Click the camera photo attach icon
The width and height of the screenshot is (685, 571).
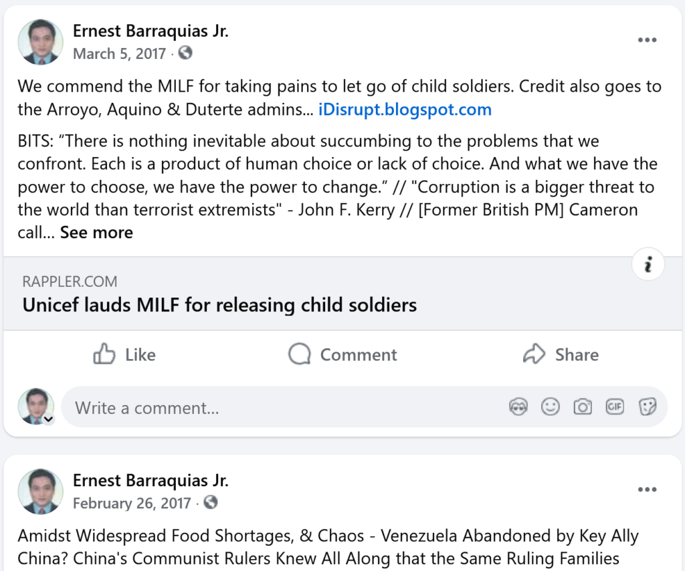click(x=583, y=407)
